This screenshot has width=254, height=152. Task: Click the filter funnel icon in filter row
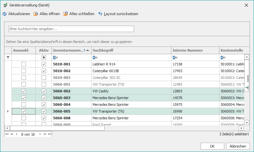coord(8,57)
